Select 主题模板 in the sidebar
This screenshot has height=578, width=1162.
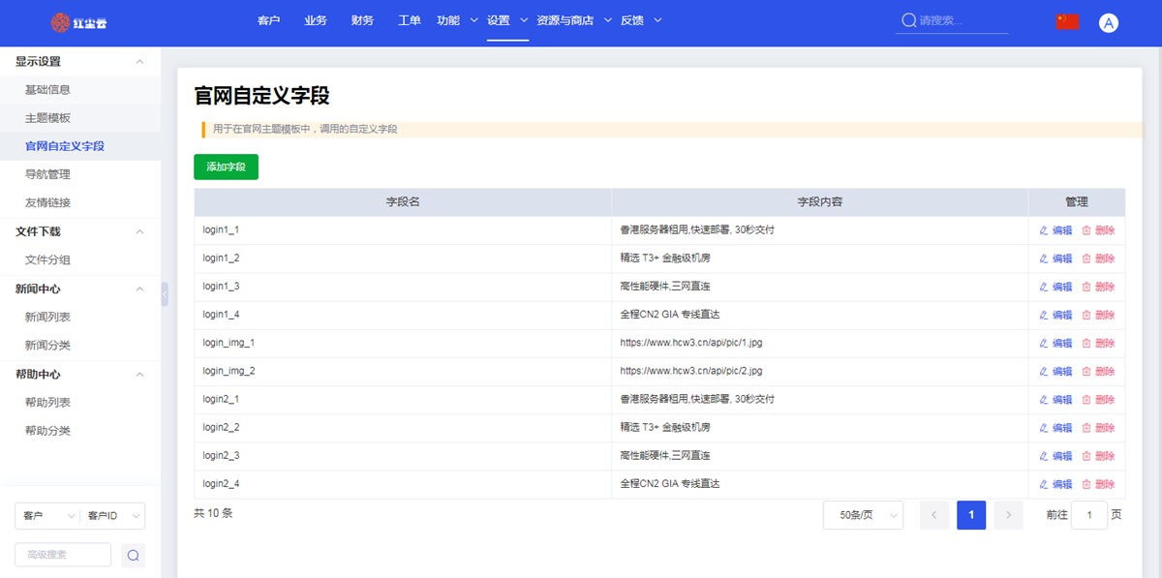47,118
